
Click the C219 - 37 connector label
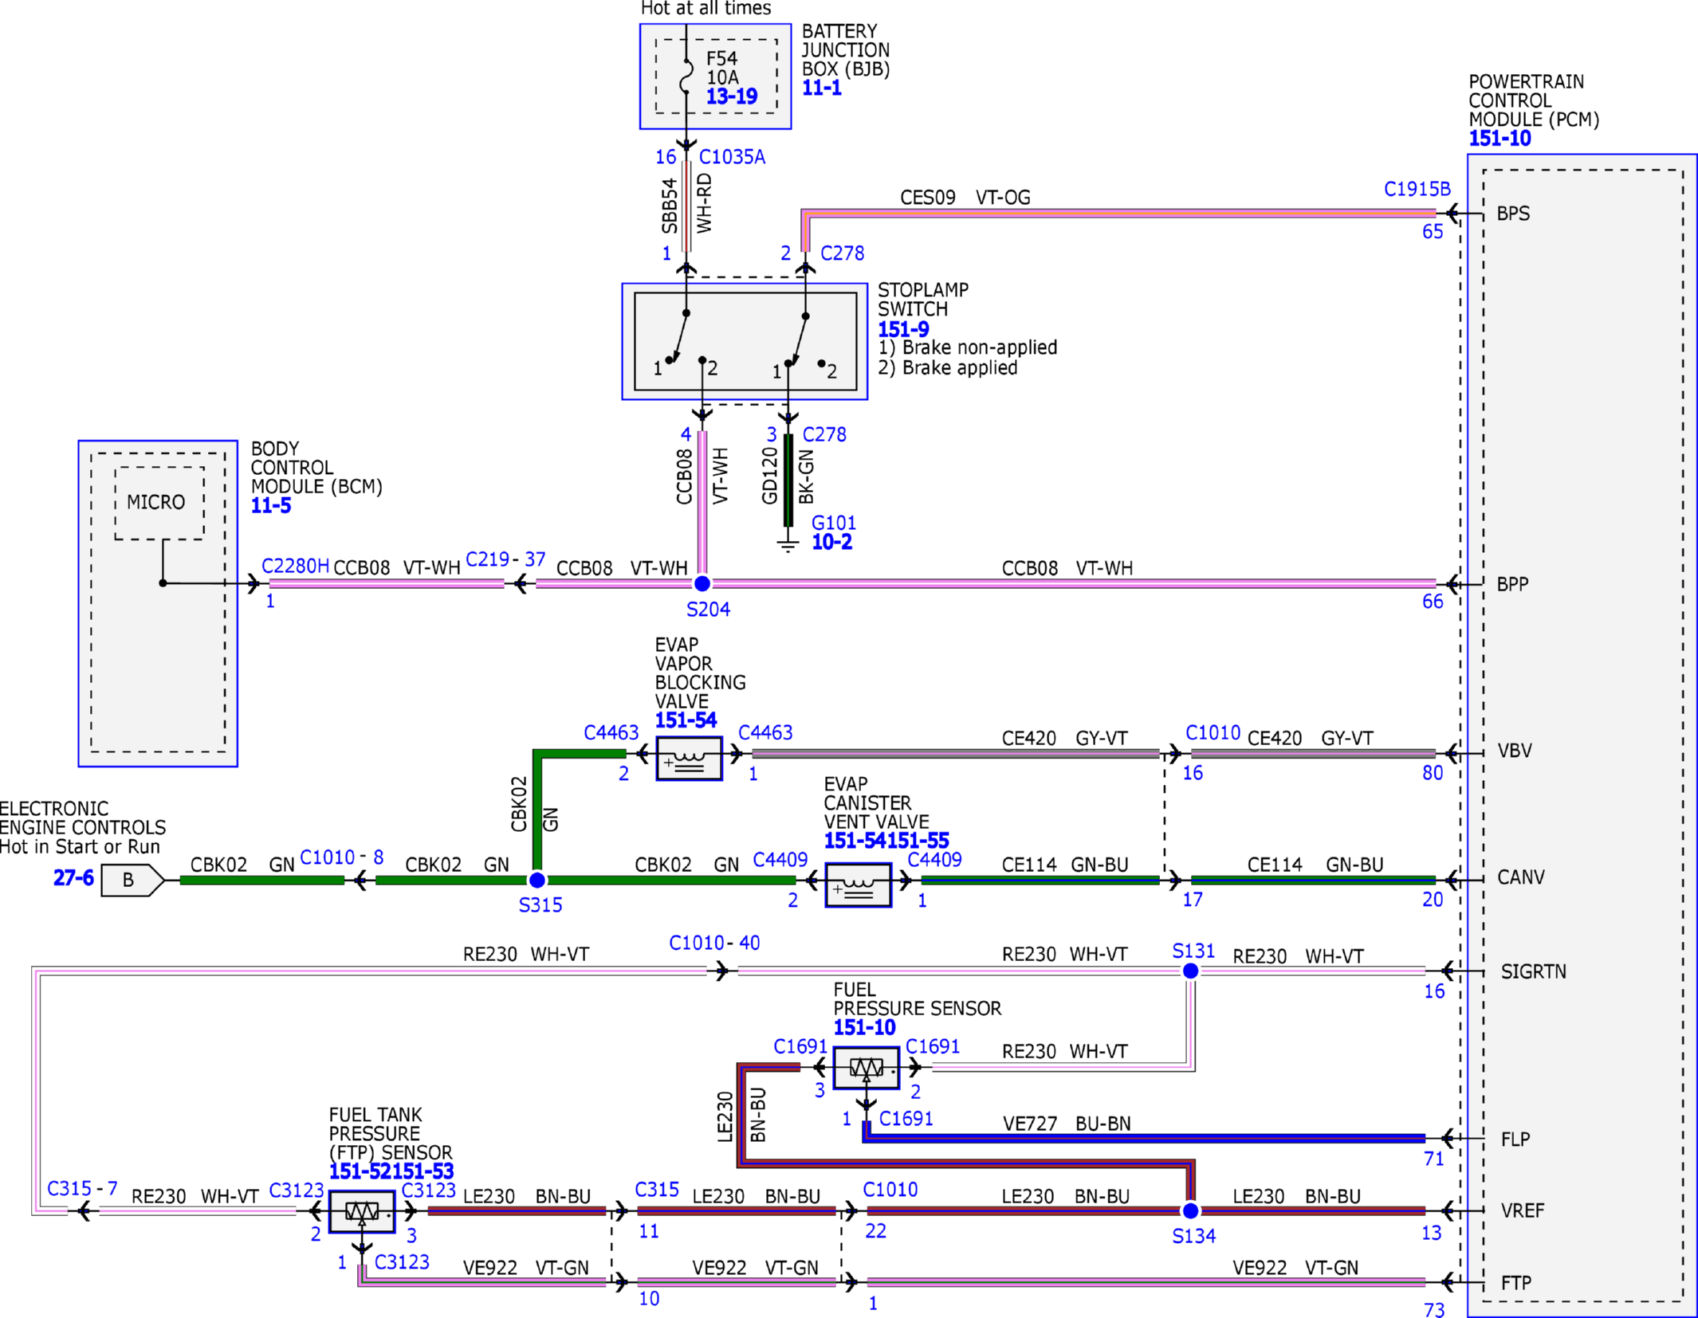pyautogui.click(x=505, y=559)
